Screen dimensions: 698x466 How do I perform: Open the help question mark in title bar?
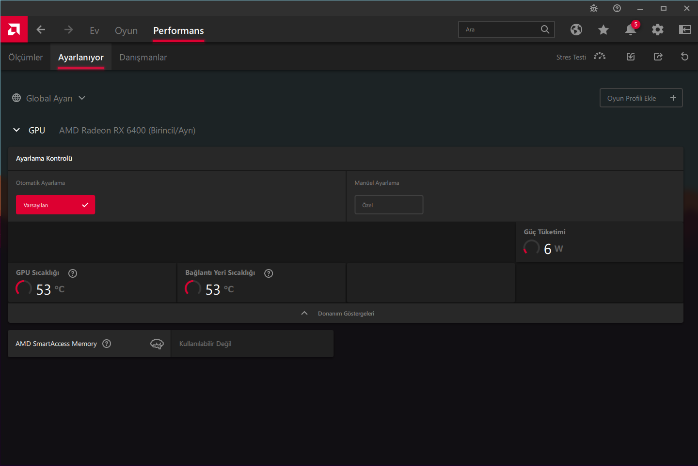pos(617,8)
